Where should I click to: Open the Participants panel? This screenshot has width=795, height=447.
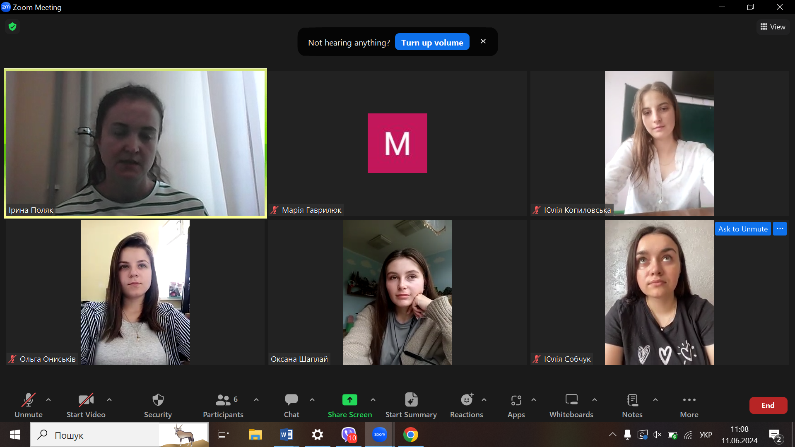coord(223,405)
